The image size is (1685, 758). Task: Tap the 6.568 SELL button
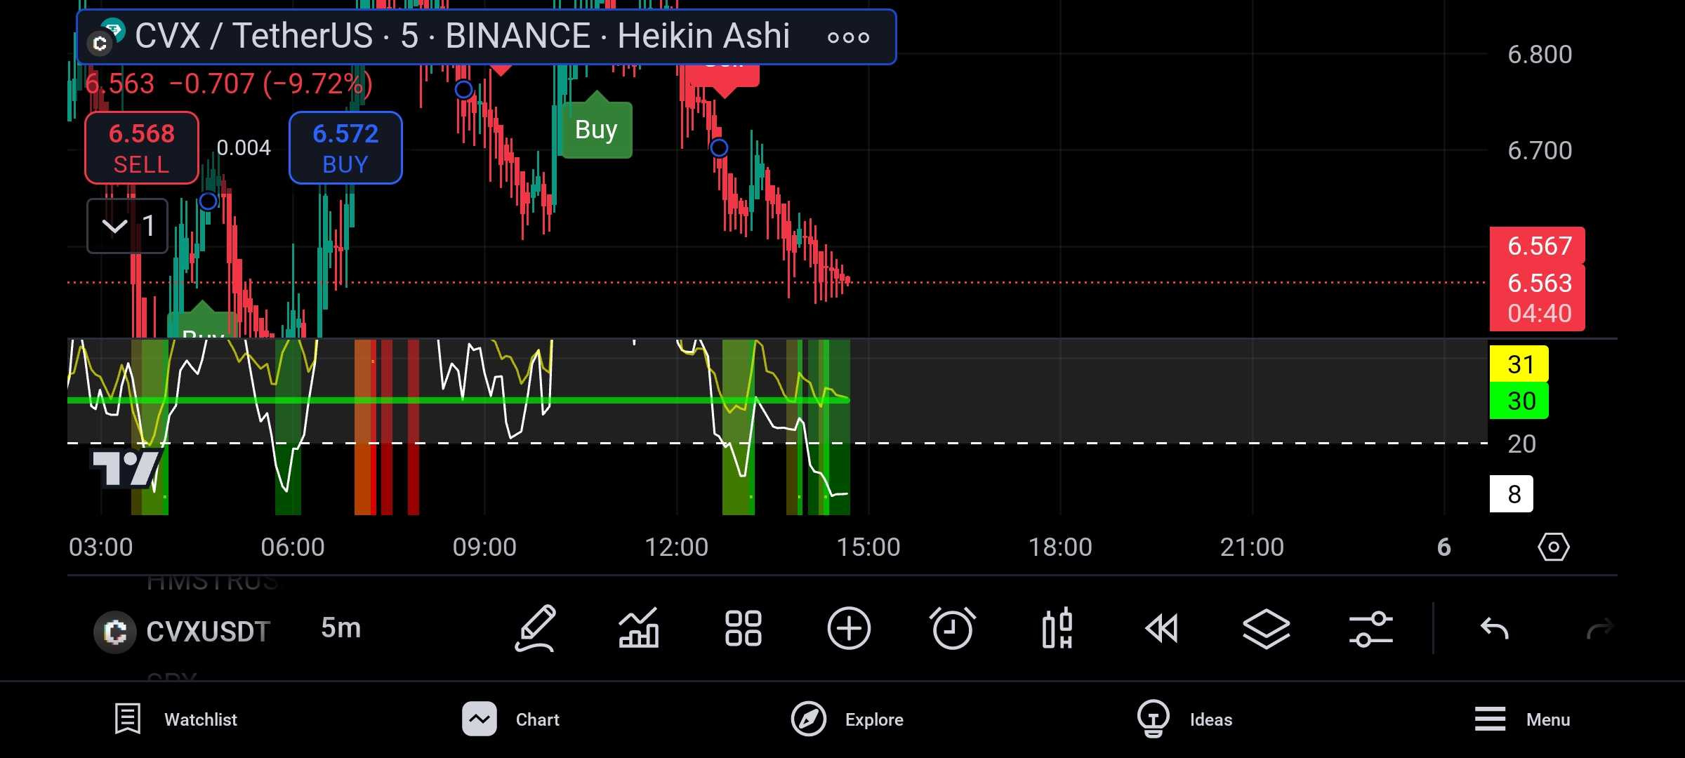pos(142,148)
